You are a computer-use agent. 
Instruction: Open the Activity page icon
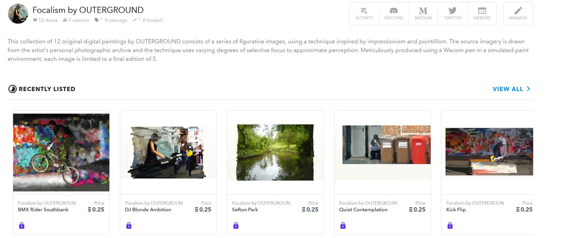click(x=364, y=14)
